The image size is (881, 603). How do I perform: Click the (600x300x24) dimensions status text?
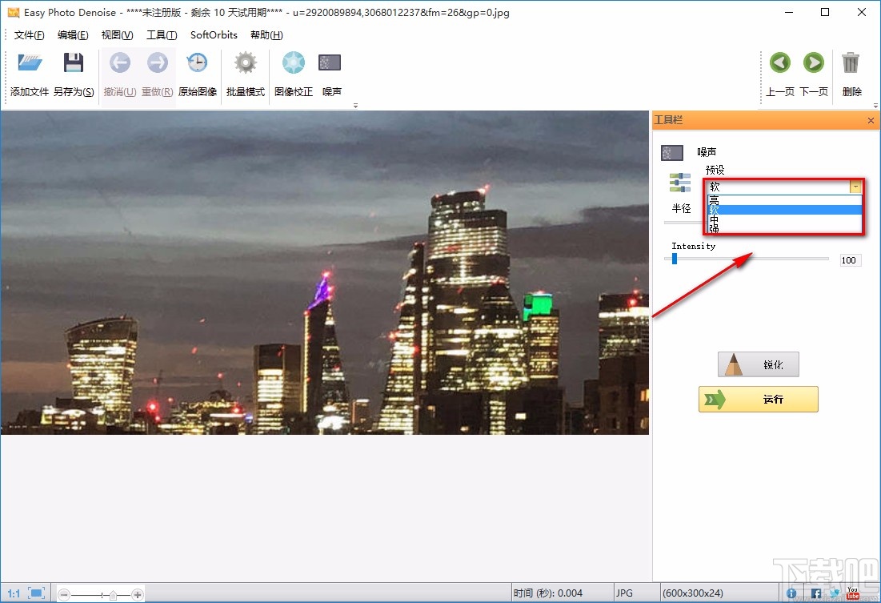pos(693,593)
